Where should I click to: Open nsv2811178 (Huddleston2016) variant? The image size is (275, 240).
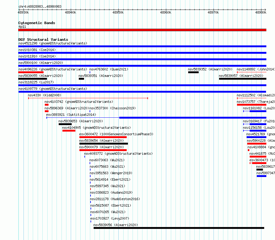[x=115, y=199]
